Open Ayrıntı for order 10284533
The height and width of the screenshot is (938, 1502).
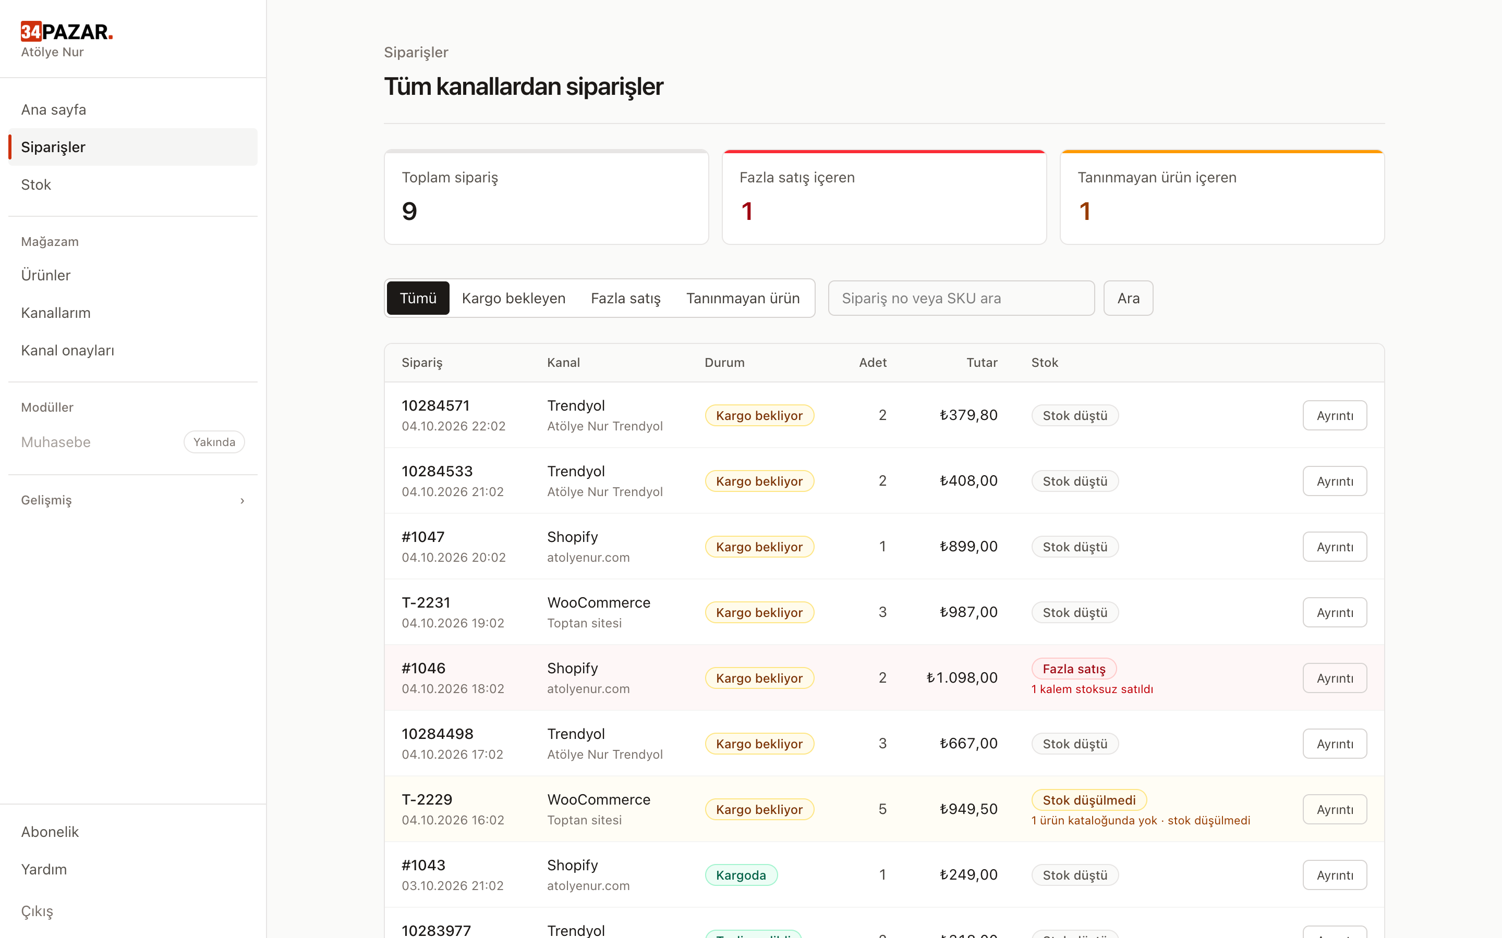(x=1335, y=482)
